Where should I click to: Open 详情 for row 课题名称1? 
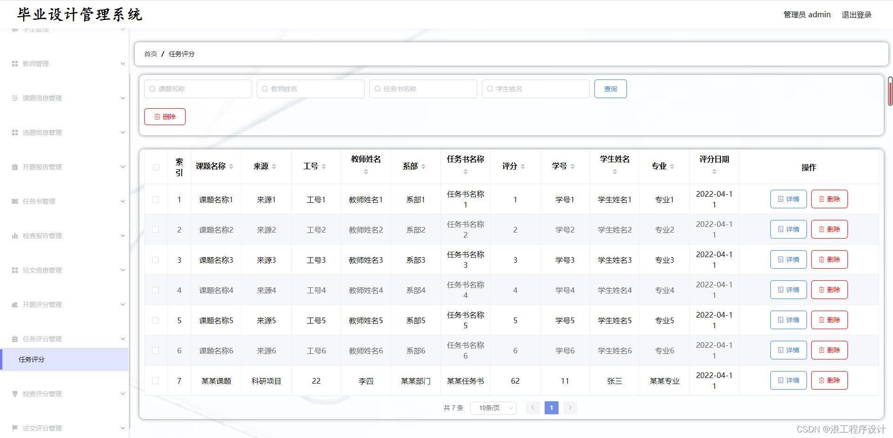coord(788,199)
